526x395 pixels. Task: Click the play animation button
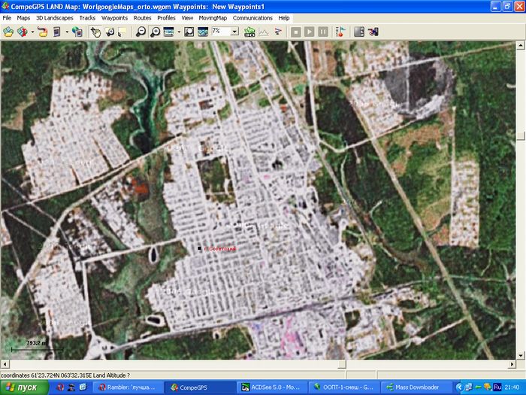(310, 32)
